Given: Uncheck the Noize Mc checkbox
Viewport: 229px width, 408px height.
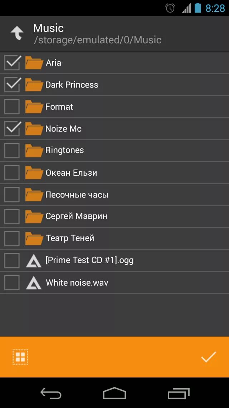Looking at the screenshot, I should click(x=12, y=129).
